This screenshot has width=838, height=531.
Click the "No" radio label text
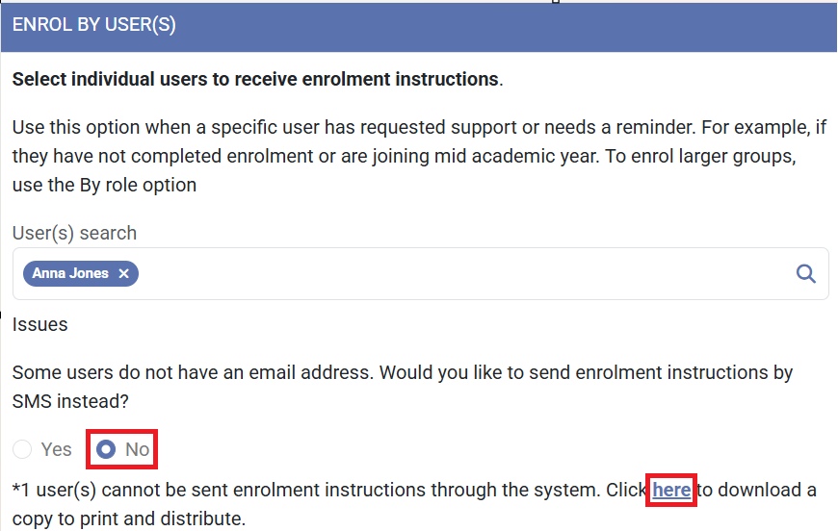pos(138,449)
